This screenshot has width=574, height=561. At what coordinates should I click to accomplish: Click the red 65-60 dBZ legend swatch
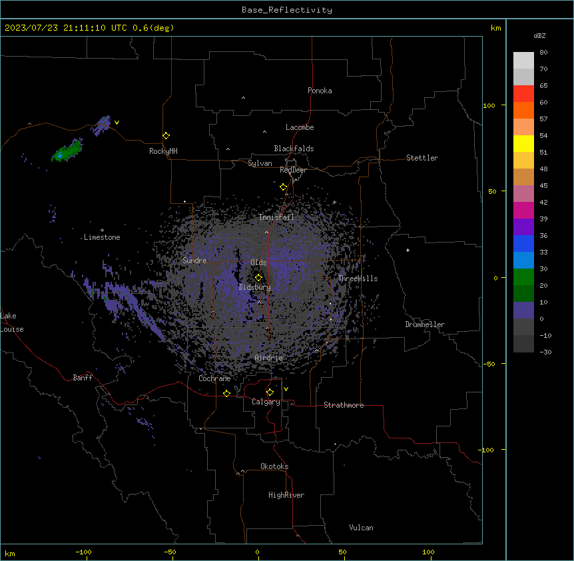523,94
